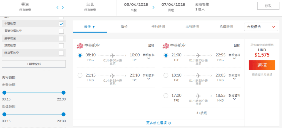
Task: Click the arrow between departure and return dates
Action: pyautogui.click(x=153, y=7)
